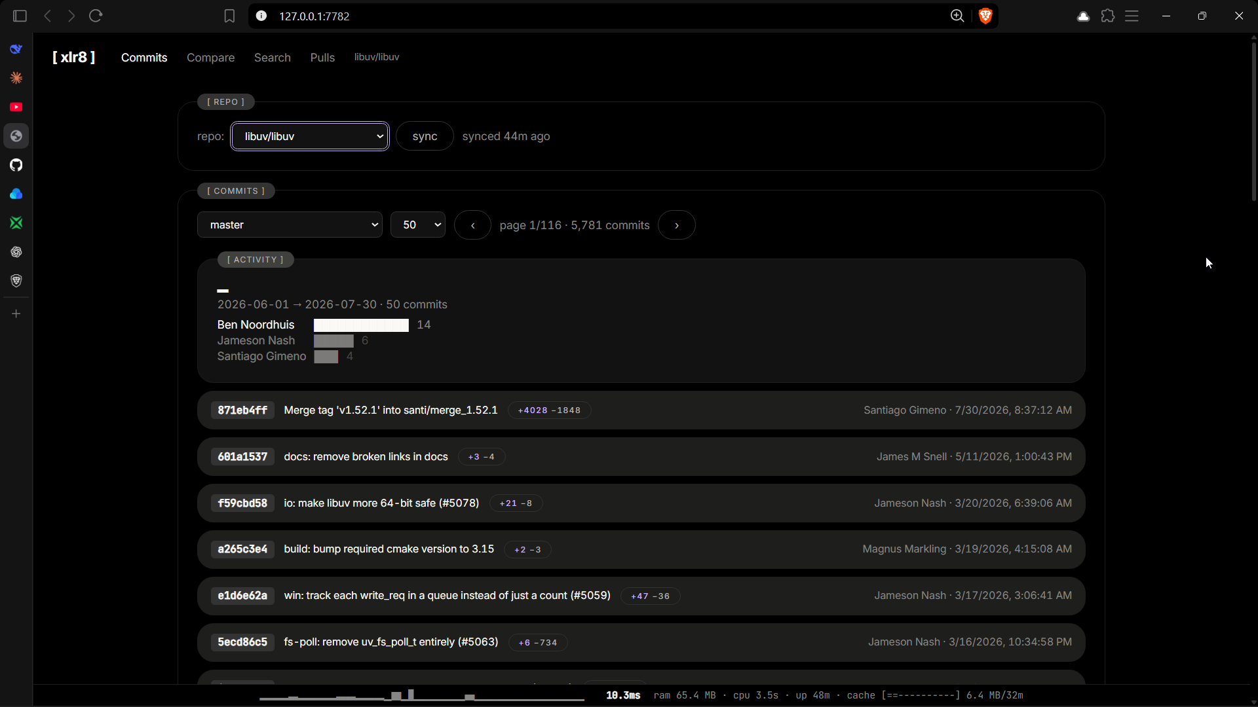Click the sync button

[425, 136]
